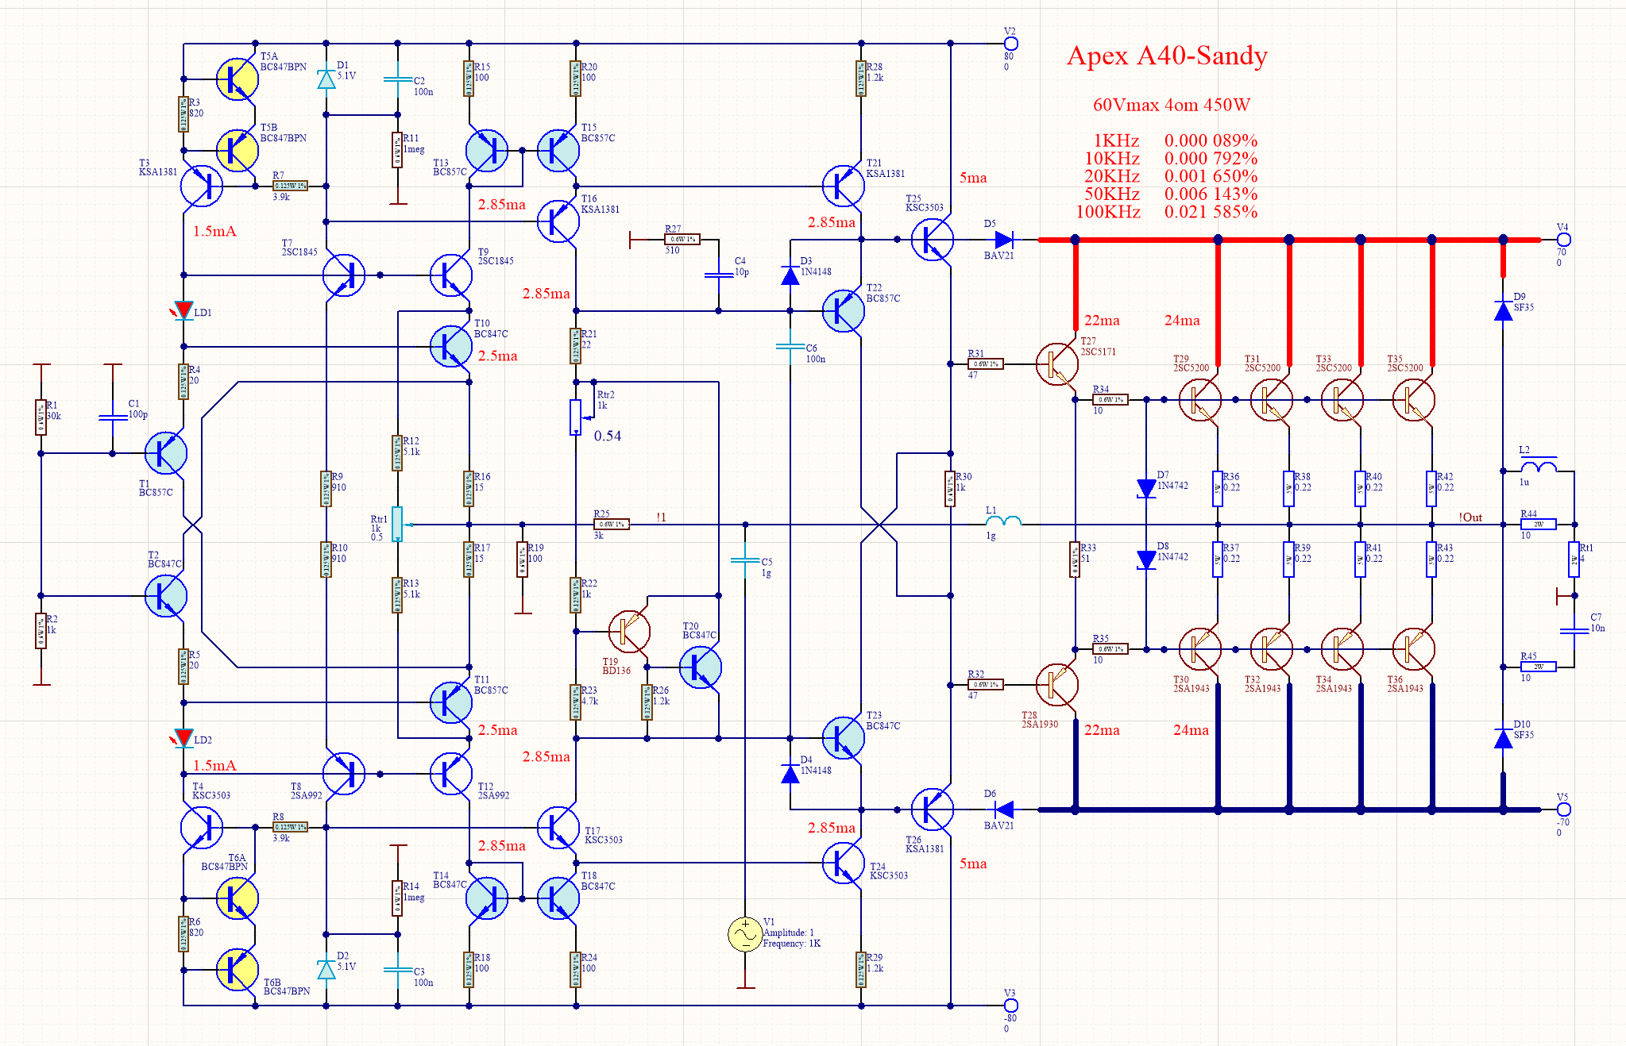Select resistor R44 near output
The height and width of the screenshot is (1046, 1626).
coord(1538,524)
